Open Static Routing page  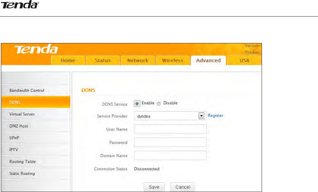pyautogui.click(x=36, y=173)
